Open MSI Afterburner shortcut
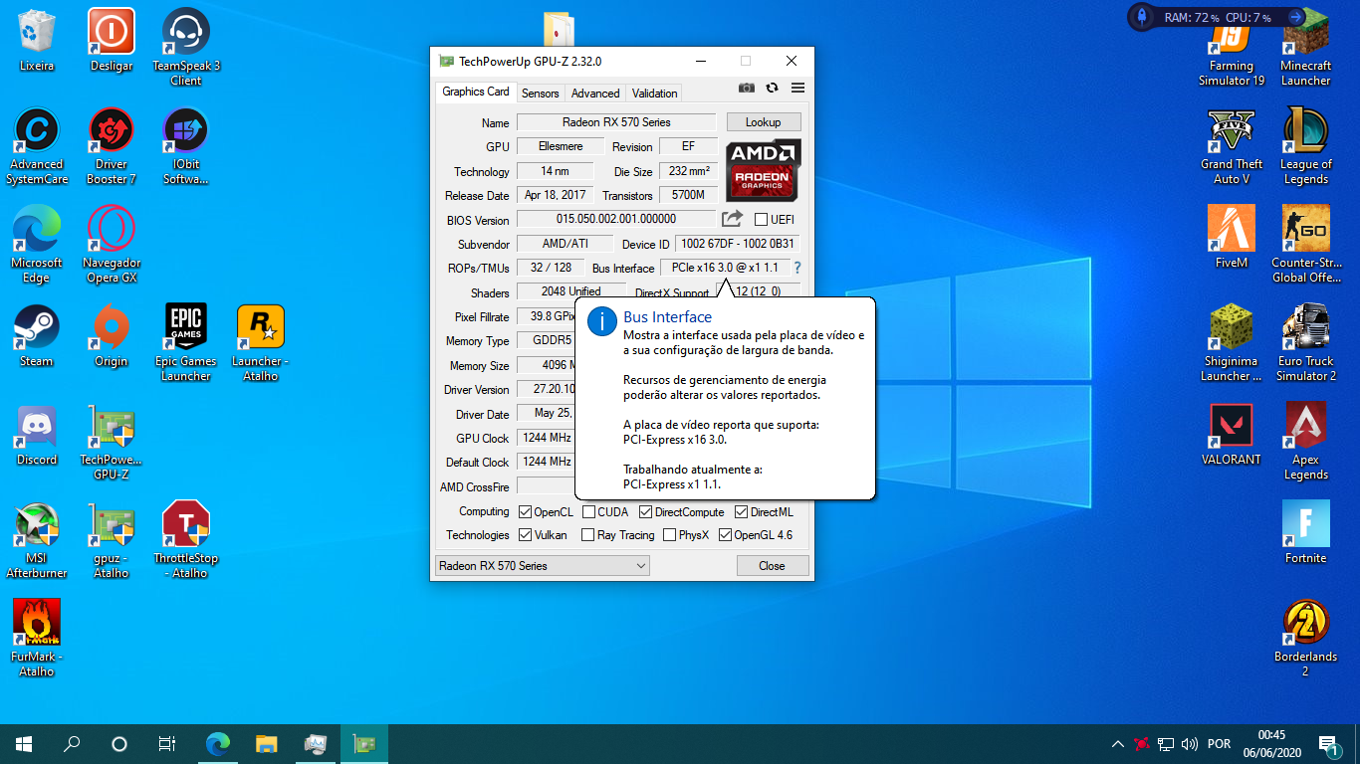 tap(37, 540)
